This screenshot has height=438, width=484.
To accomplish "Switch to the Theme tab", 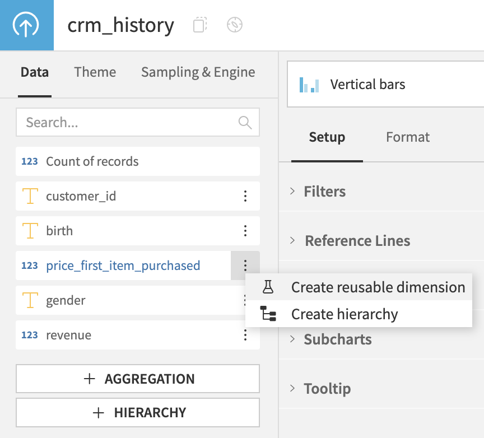I will point(95,72).
